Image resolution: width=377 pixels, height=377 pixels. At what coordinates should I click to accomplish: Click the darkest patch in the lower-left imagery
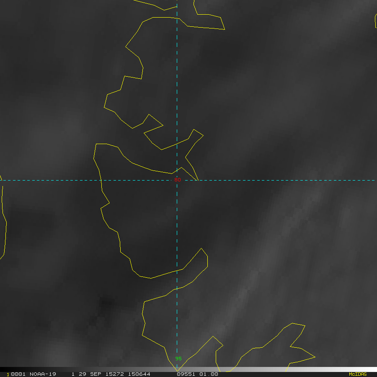point(105,304)
